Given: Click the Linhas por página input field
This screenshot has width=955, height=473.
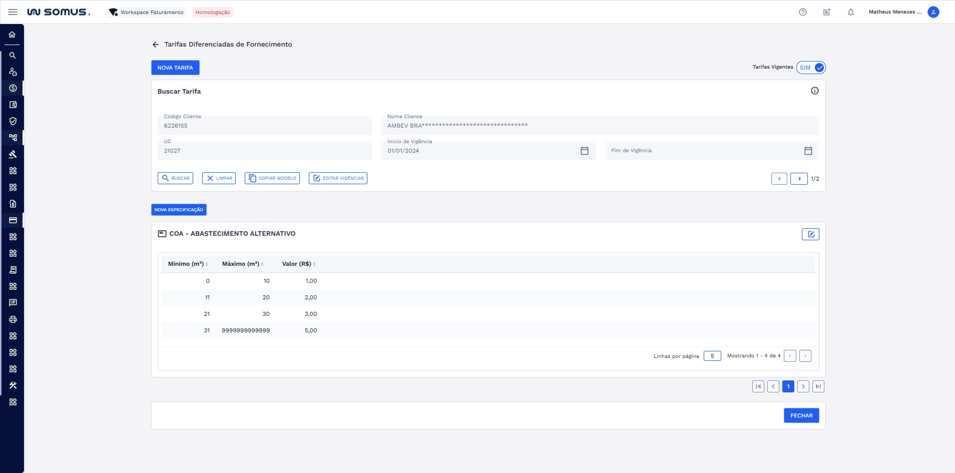Looking at the screenshot, I should [712, 356].
